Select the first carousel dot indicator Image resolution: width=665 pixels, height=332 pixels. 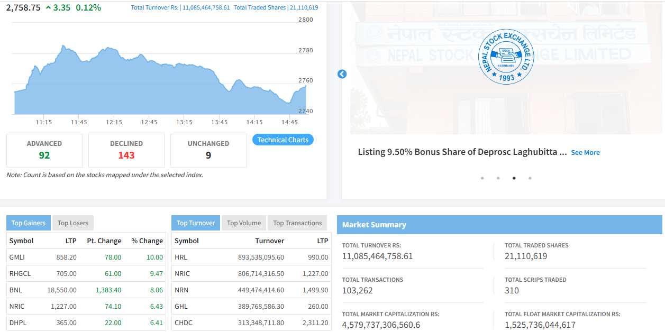pos(482,178)
